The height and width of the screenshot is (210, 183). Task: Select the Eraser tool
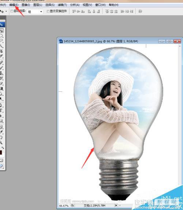coord(1,83)
